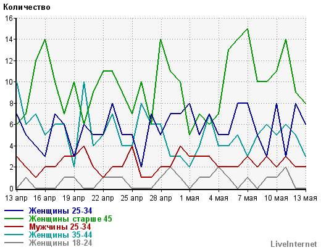This screenshot has height=250, width=321.
Task: Click the 7 мая x-axis label
Action: point(248,198)
